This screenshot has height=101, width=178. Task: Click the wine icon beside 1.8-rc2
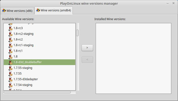(10, 39)
